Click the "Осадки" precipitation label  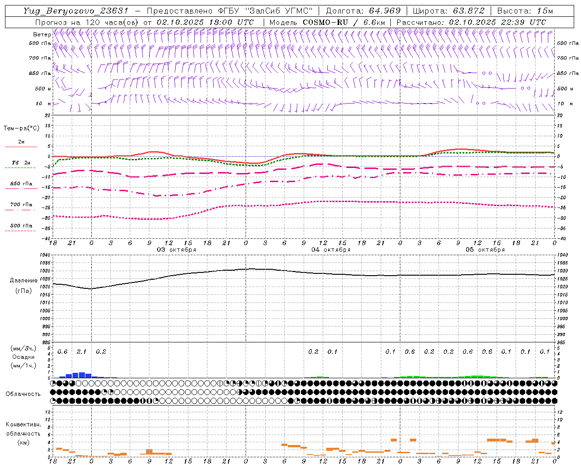coord(23,357)
